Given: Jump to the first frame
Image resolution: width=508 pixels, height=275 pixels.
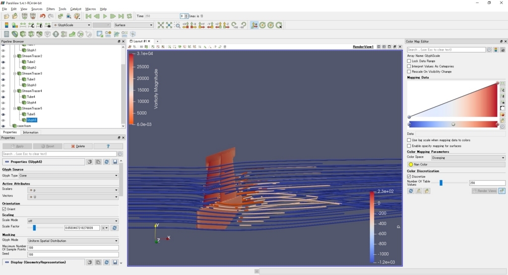Looking at the screenshot, I should tap(88, 16).
